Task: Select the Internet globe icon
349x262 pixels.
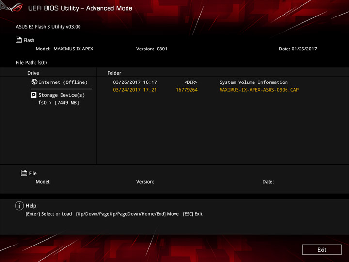Action: (x=34, y=82)
